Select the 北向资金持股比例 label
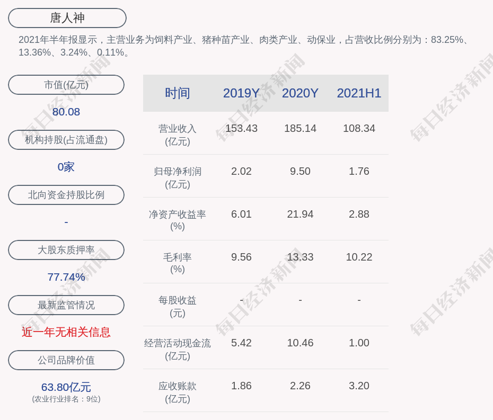The image size is (493, 420). (x=66, y=195)
